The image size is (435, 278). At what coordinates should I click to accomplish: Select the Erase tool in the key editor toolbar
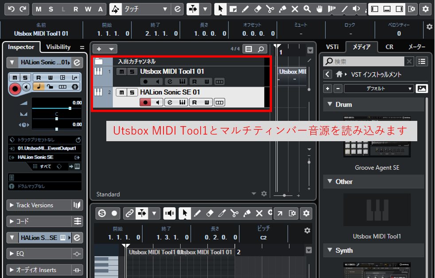[210, 213]
